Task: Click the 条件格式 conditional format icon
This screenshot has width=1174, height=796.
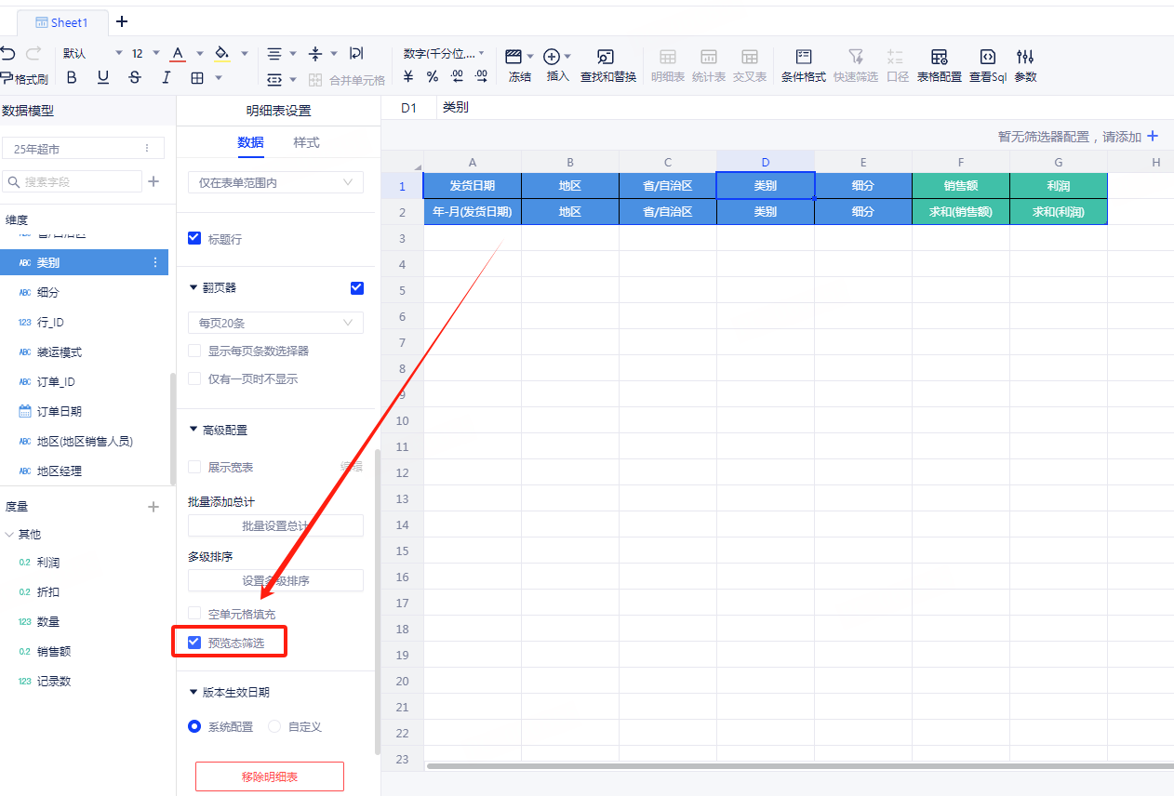Action: coord(803,57)
